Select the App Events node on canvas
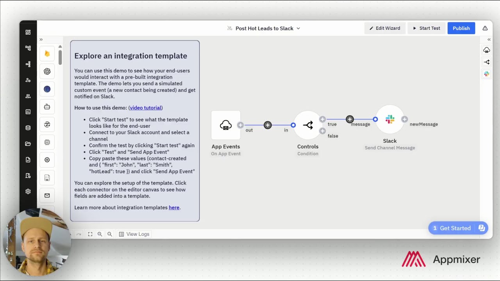This screenshot has height=281, width=500. point(226,125)
